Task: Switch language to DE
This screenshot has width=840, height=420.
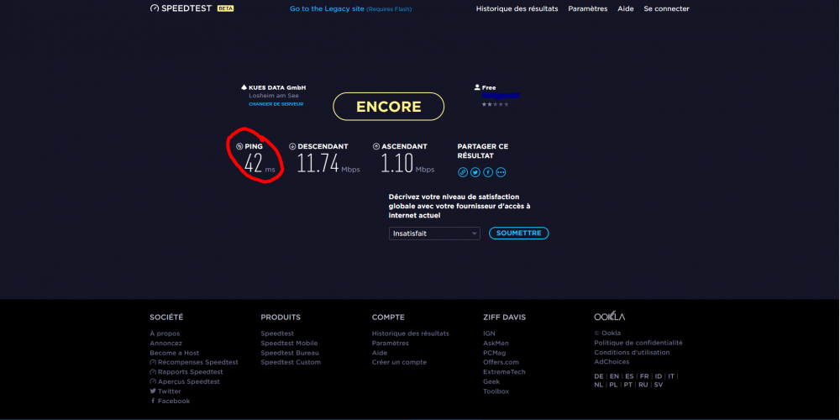Action: pos(599,376)
